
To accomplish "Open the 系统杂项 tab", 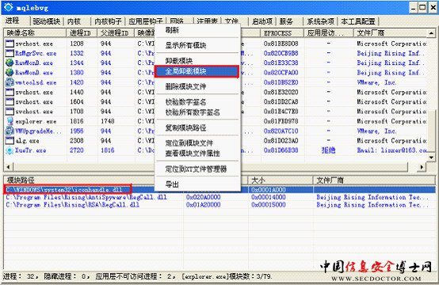I will (321, 21).
